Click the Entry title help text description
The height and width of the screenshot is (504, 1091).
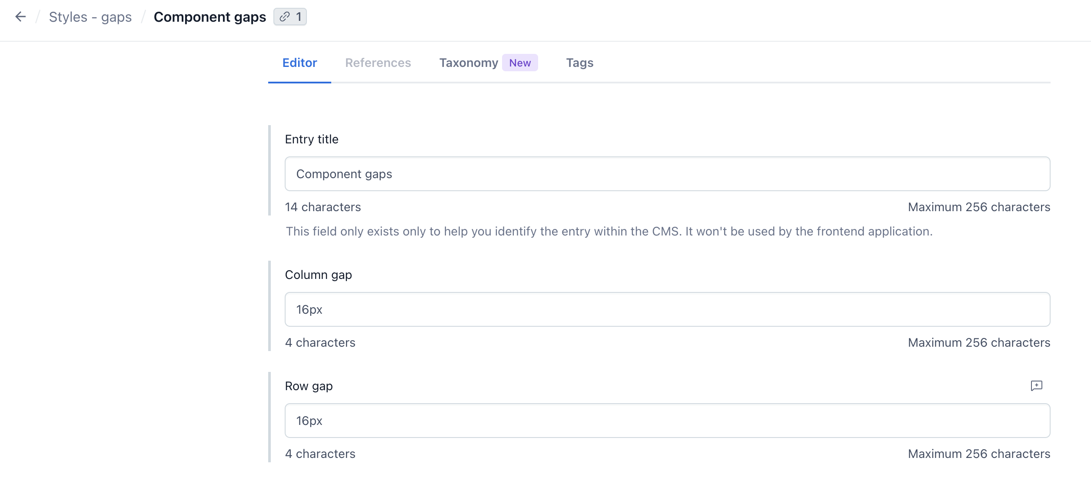click(x=609, y=231)
